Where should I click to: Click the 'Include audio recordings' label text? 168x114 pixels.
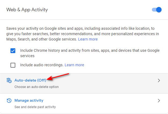[42, 65]
